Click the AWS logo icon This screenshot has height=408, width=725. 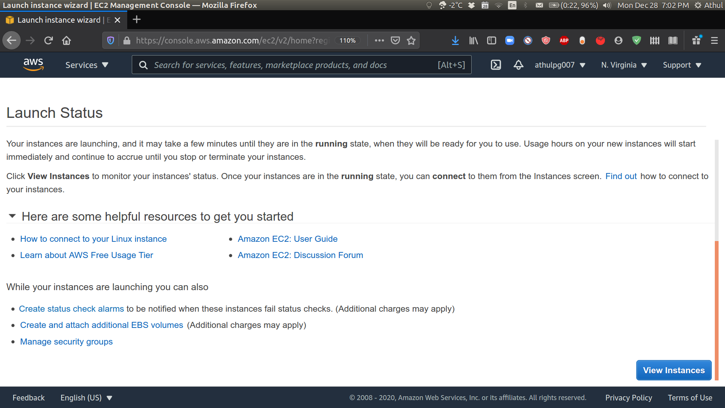(32, 64)
